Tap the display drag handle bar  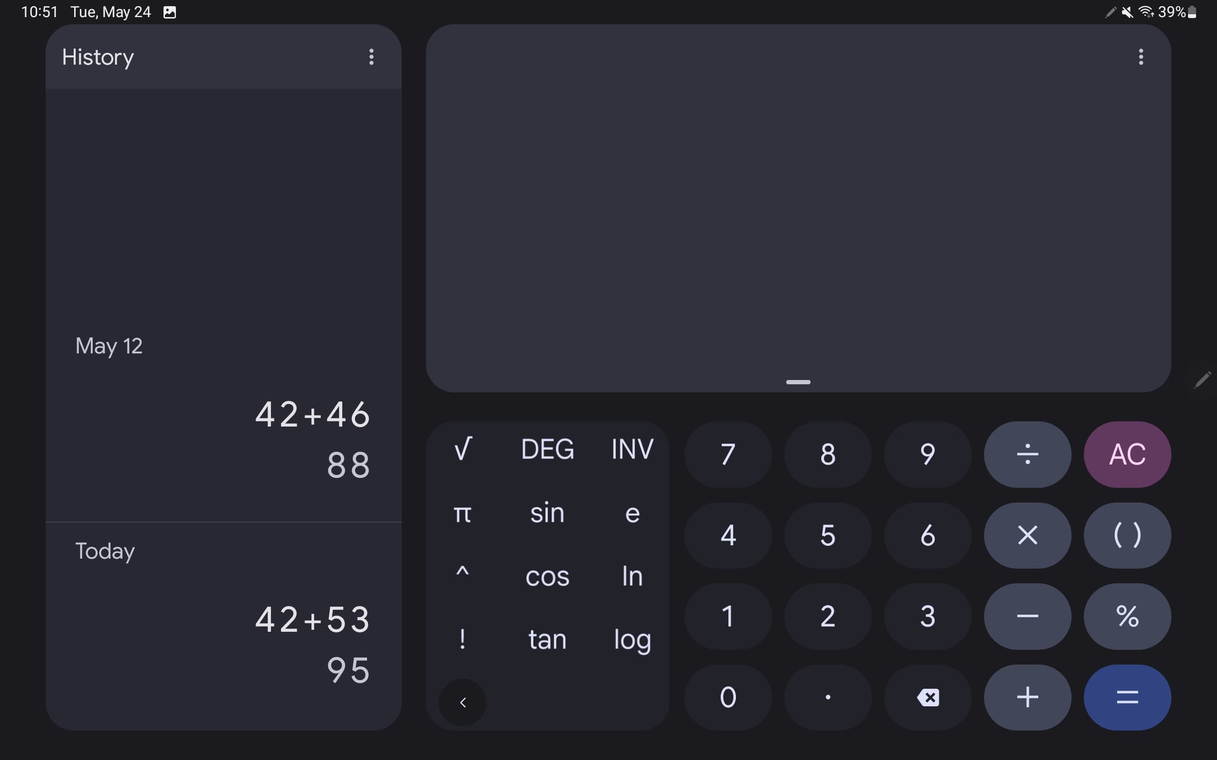tap(798, 382)
